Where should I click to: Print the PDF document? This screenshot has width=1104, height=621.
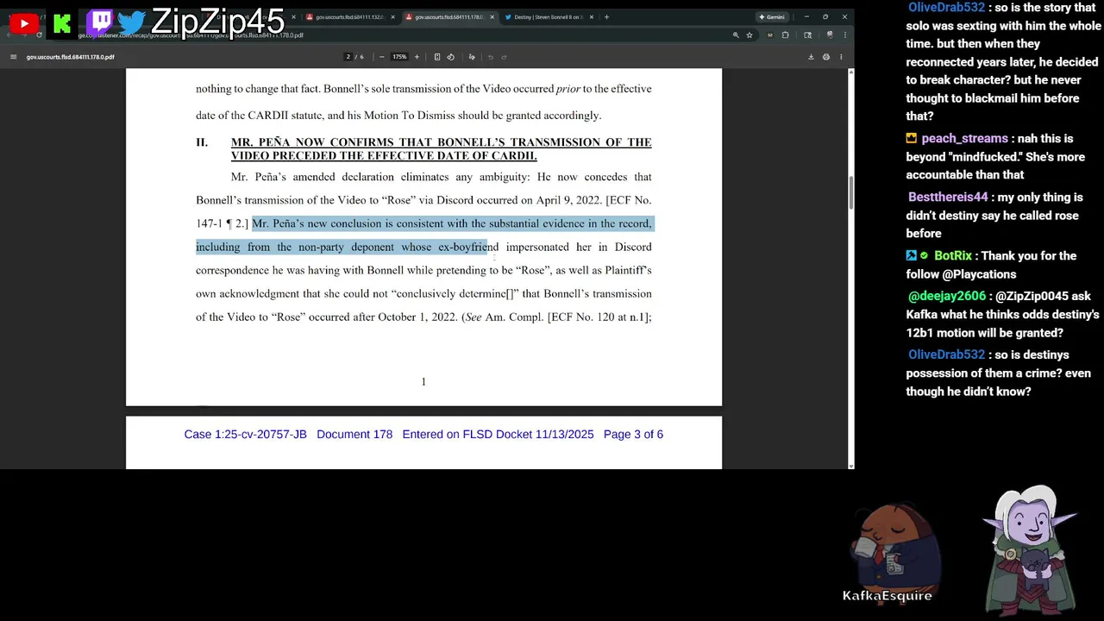point(825,57)
